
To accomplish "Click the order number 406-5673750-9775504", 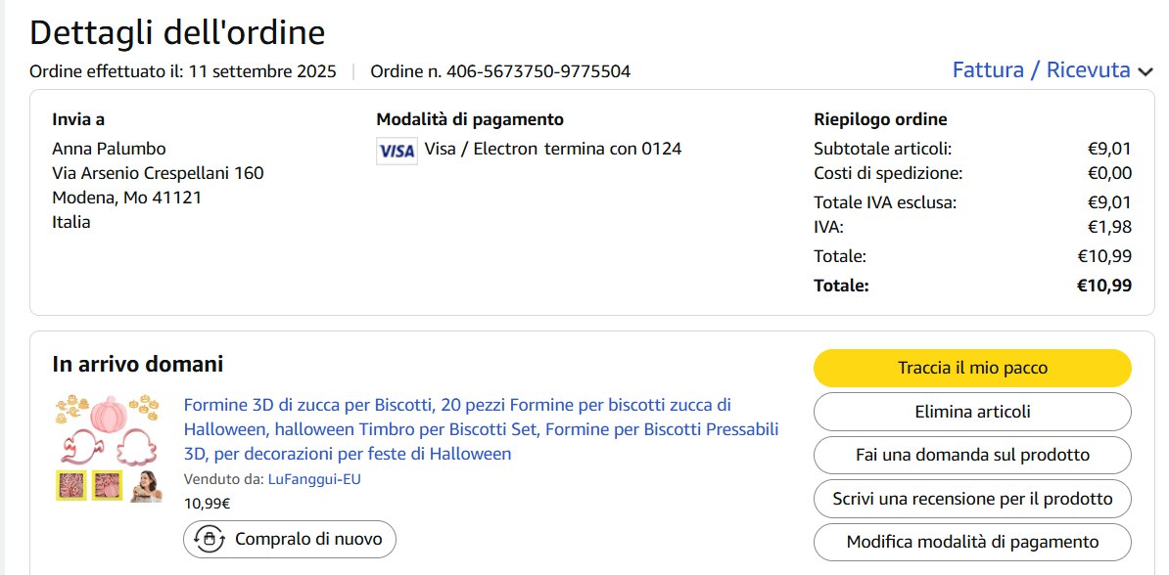I will (538, 71).
